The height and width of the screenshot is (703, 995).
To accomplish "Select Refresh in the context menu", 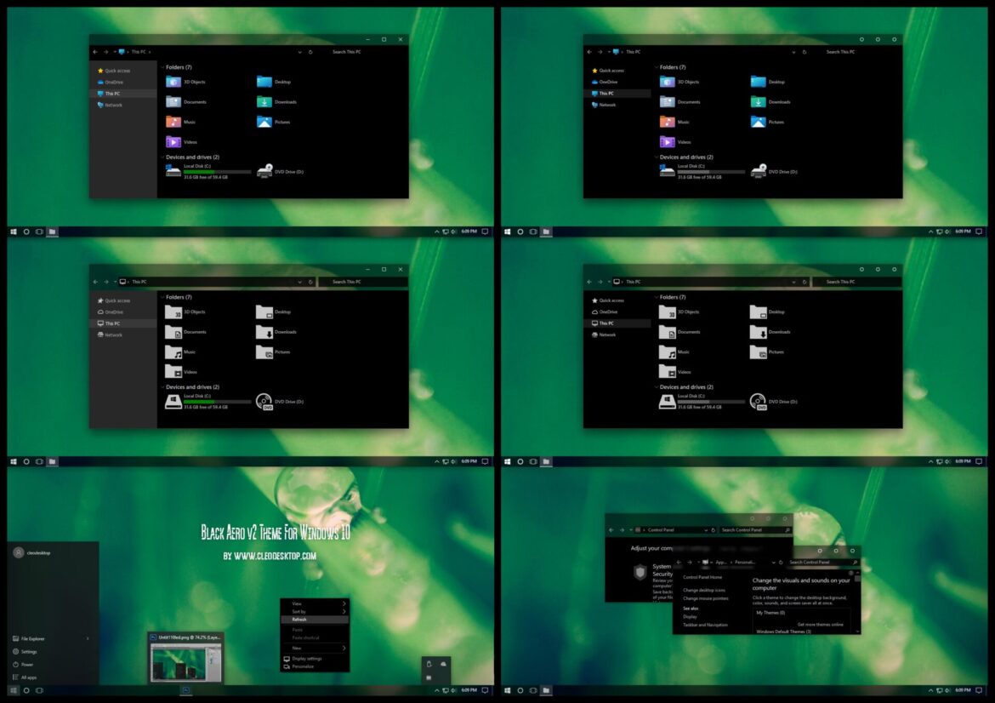I will tap(299, 620).
